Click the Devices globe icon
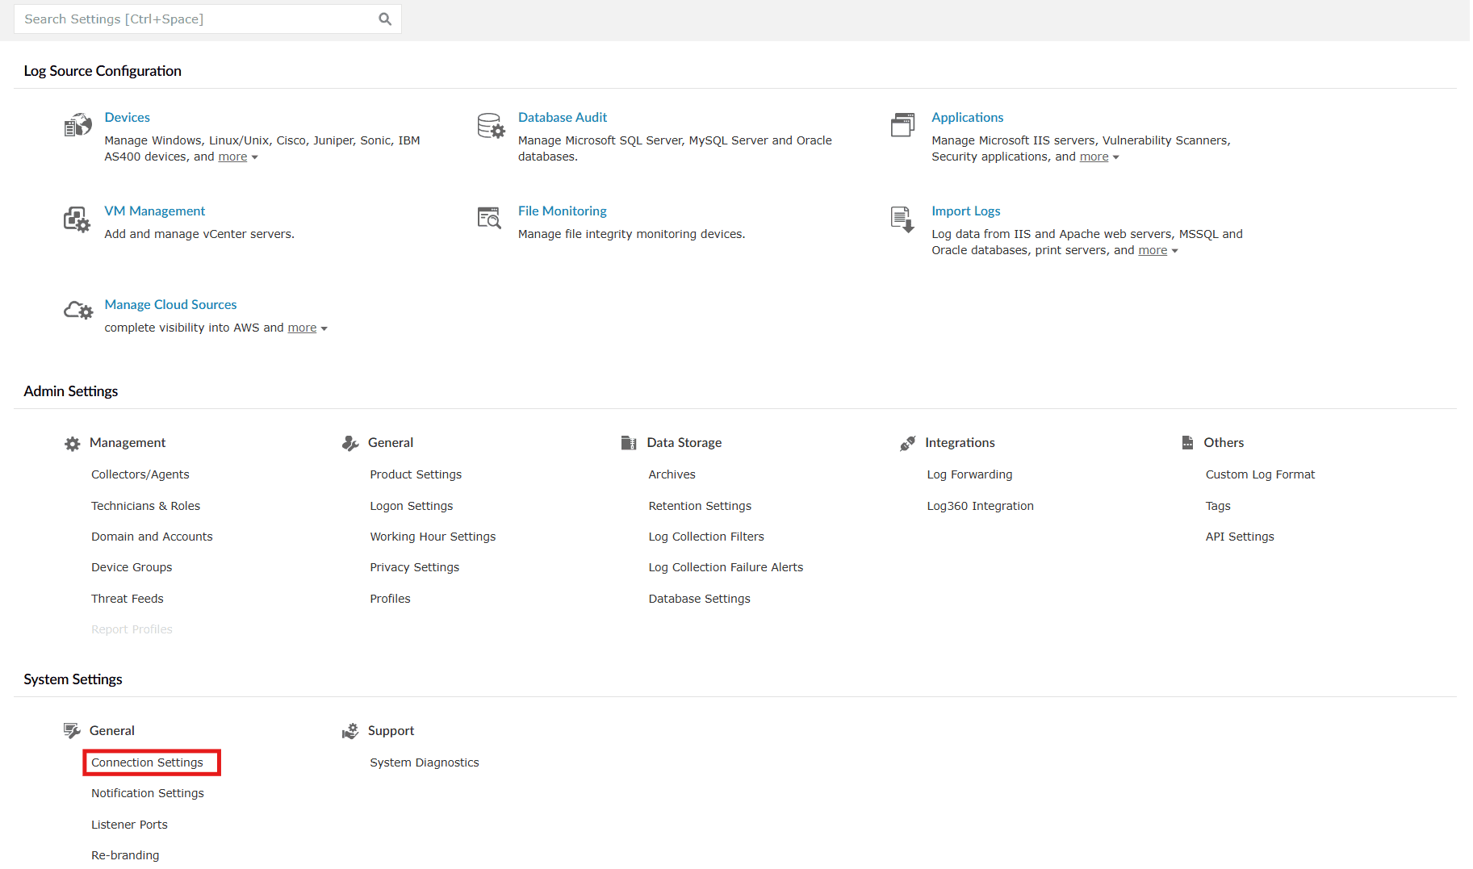Screen dimensions: 1473x869 pyautogui.click(x=77, y=126)
